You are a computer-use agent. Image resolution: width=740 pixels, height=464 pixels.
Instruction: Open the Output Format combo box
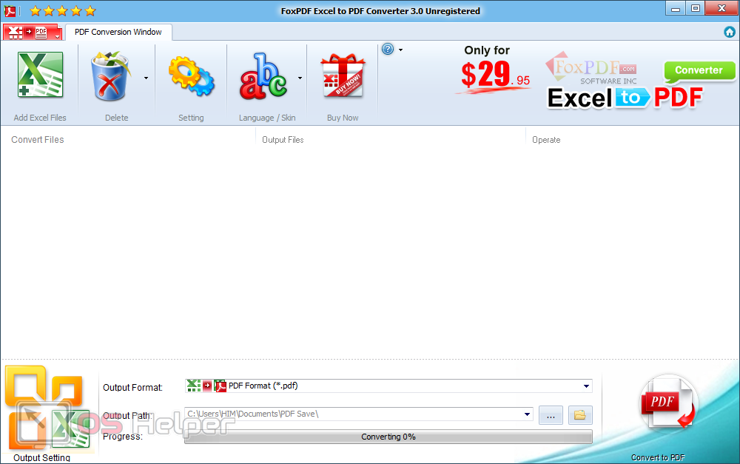(388, 386)
